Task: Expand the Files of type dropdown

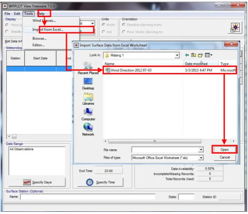Action: pyautogui.click(x=201, y=158)
